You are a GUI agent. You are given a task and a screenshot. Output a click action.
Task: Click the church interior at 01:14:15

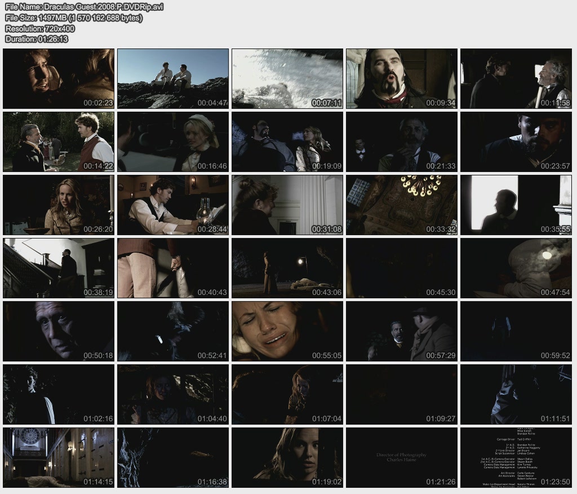click(59, 457)
